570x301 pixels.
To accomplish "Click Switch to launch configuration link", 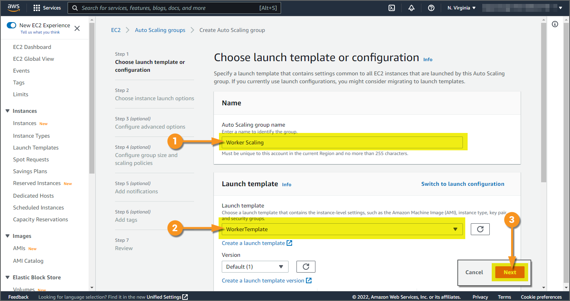I will point(462,184).
